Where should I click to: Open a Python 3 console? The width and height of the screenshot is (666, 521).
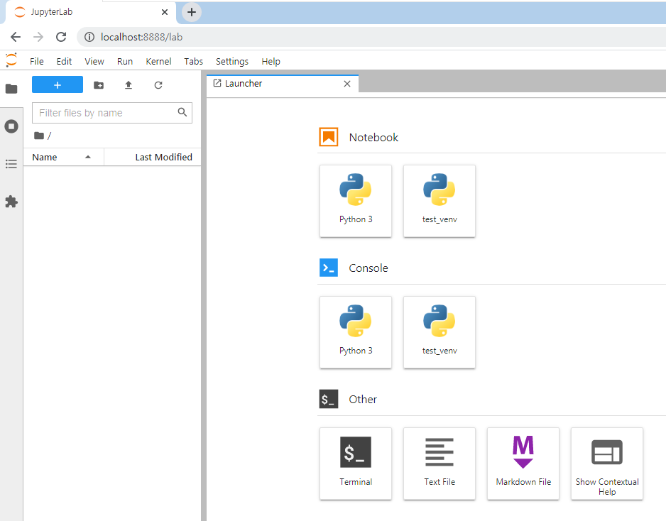point(356,332)
